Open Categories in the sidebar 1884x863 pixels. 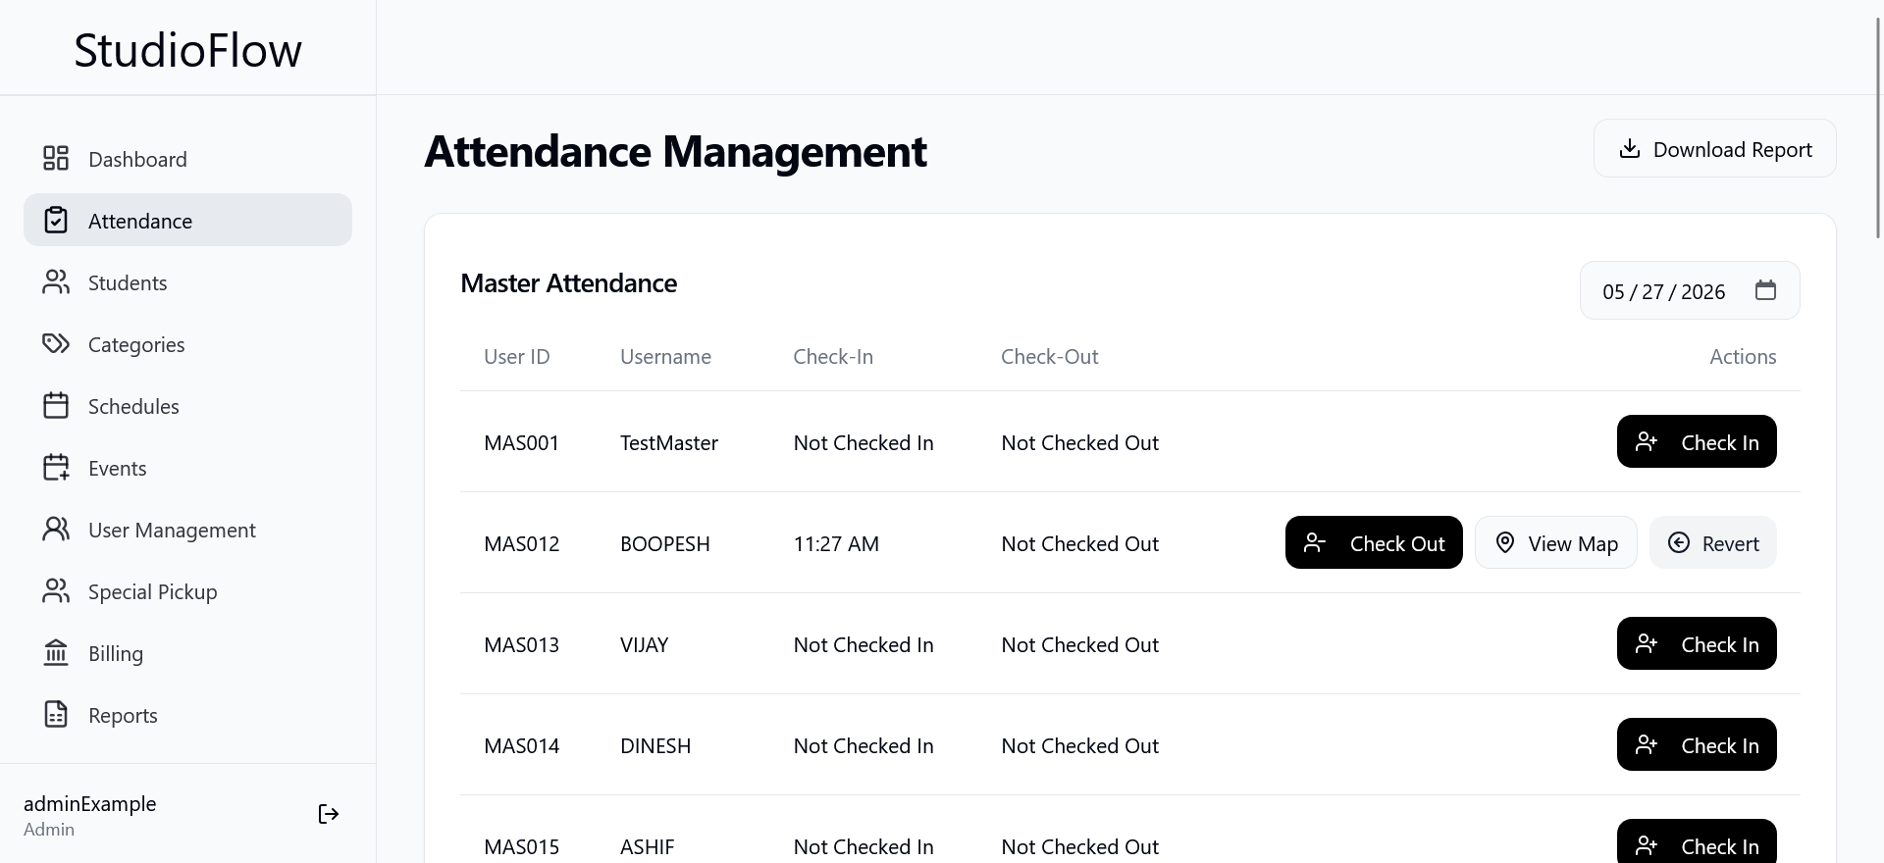pyautogui.click(x=187, y=343)
